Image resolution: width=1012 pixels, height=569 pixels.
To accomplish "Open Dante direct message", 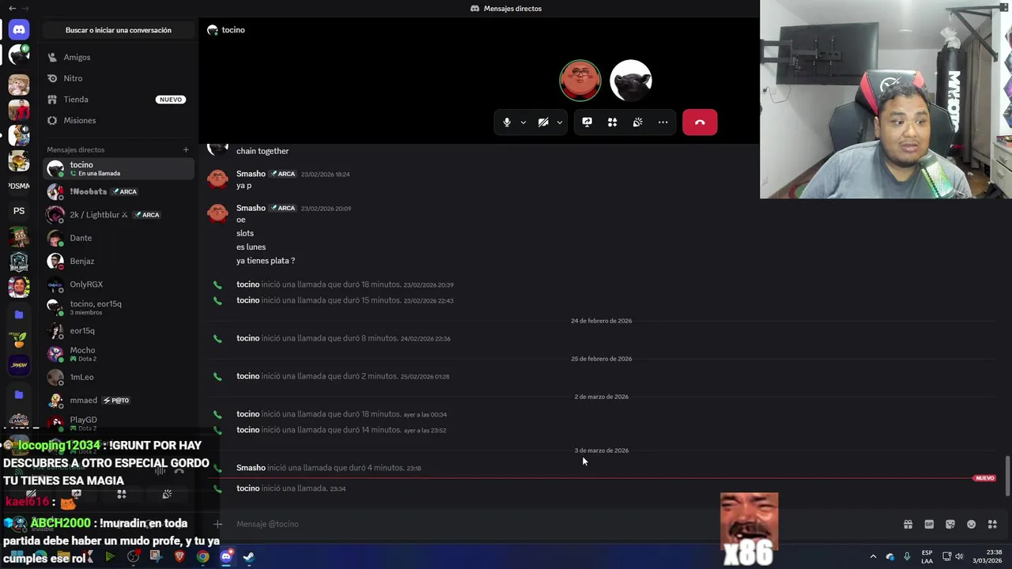I will click(x=119, y=238).
